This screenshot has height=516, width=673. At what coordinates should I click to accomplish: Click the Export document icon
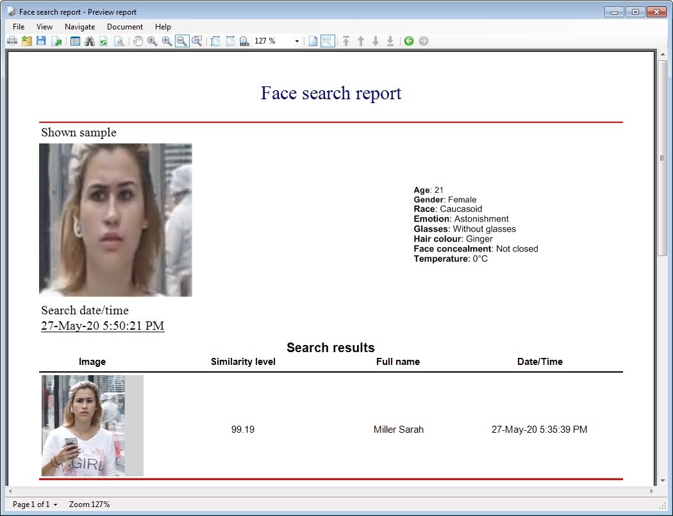point(56,41)
